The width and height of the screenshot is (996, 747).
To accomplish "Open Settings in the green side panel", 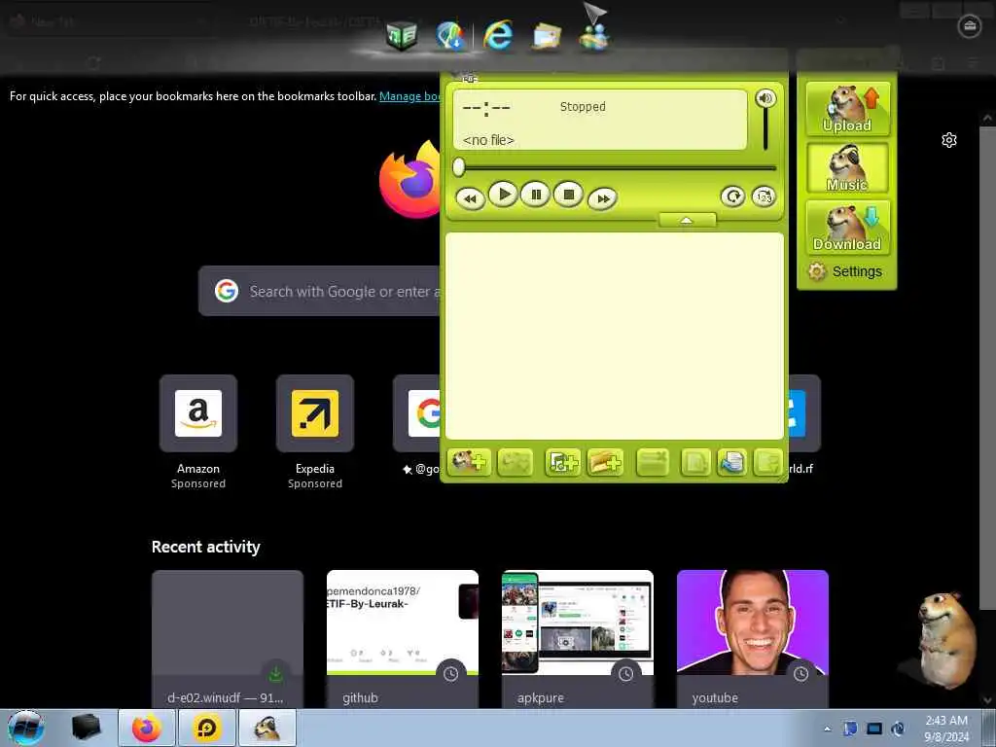I will [x=845, y=272].
